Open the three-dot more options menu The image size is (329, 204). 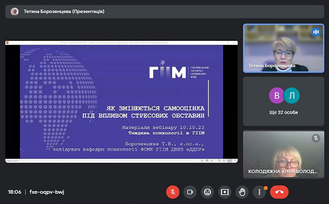point(259,192)
